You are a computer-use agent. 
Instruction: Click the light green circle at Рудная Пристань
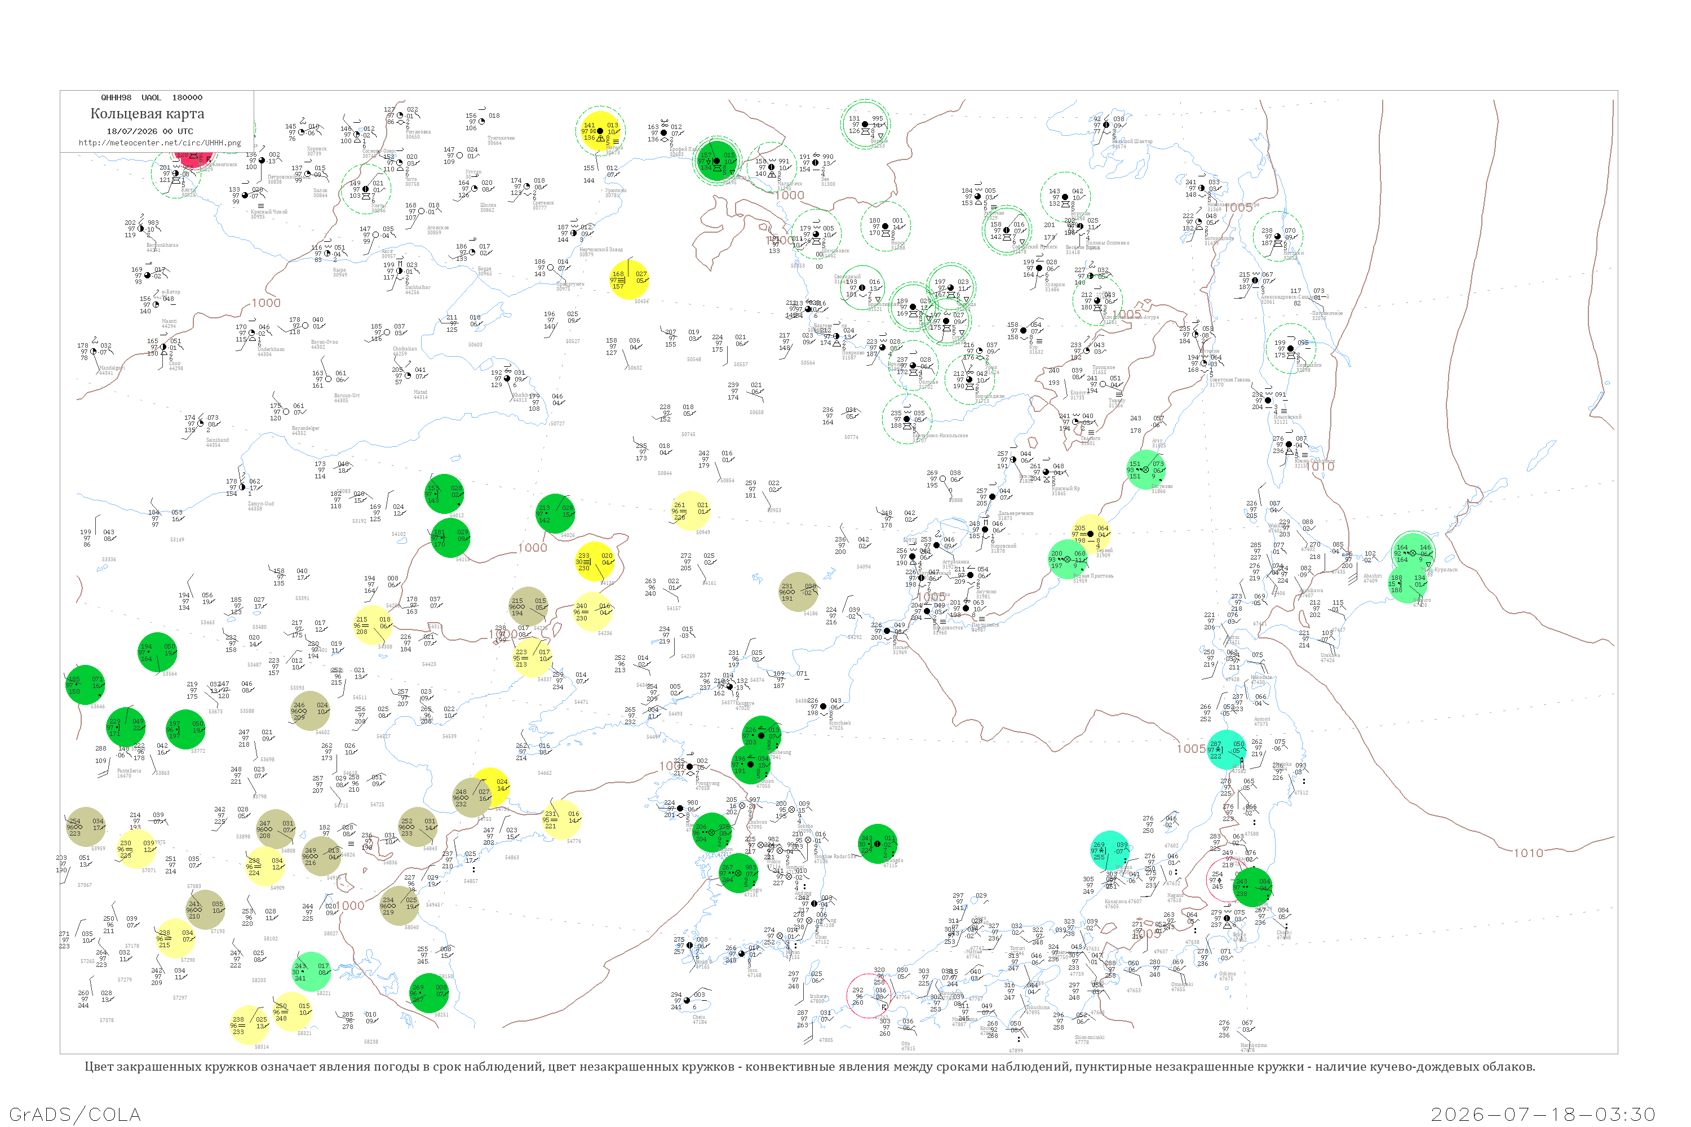1067,559
